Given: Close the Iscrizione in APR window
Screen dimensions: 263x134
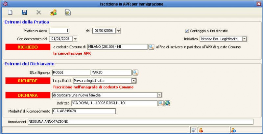Looking at the screenshot, I should [259, 4].
